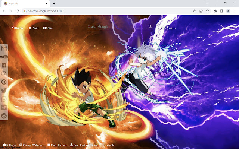Click Change Wallpaper
Viewport: 239px width, 149px height.
click(x=31, y=145)
